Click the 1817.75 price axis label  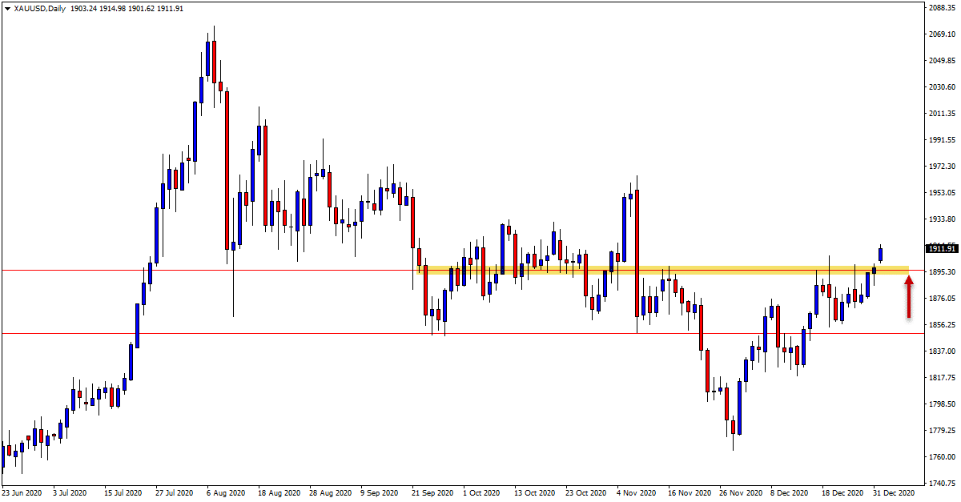[942, 378]
